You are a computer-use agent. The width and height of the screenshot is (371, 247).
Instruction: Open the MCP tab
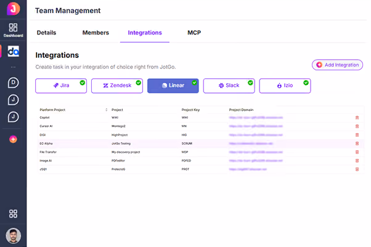coord(194,33)
